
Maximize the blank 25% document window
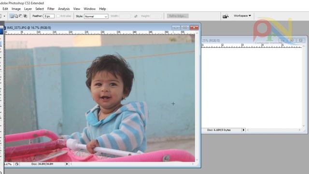tap(292, 41)
